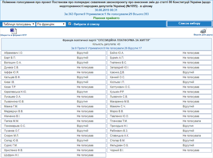This screenshot has height=158, width=213.
Task: Select deputy row 'Мороз В.В.'
Action: [159, 111]
